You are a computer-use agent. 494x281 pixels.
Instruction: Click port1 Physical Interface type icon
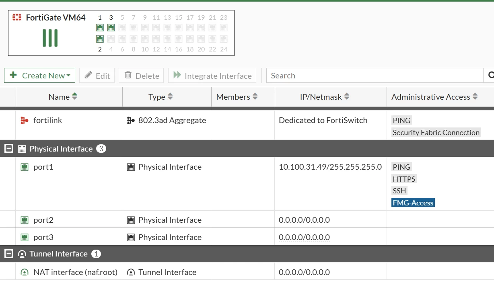click(x=131, y=167)
